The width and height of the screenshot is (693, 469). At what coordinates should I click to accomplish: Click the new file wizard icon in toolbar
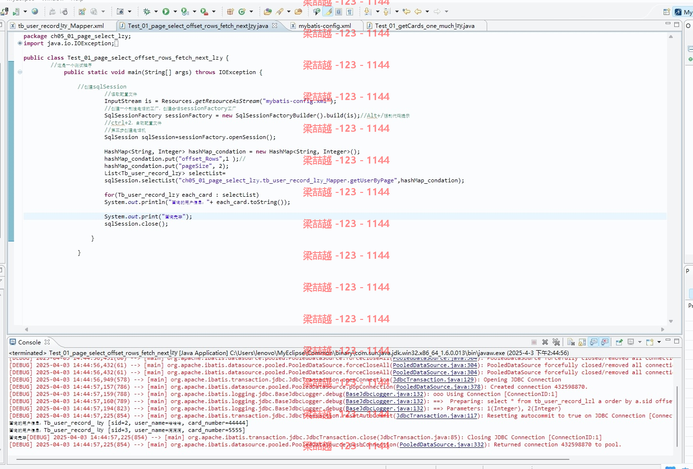tap(82, 11)
